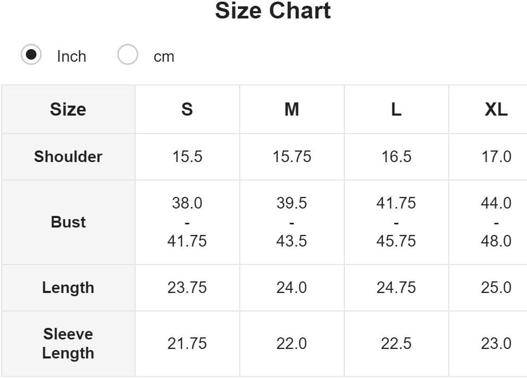Image resolution: width=527 pixels, height=378 pixels.
Task: Click the 41.75 - 45.75 bust range cell
Action: tap(396, 222)
